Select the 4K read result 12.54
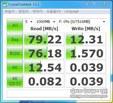 (x=44, y=67)
